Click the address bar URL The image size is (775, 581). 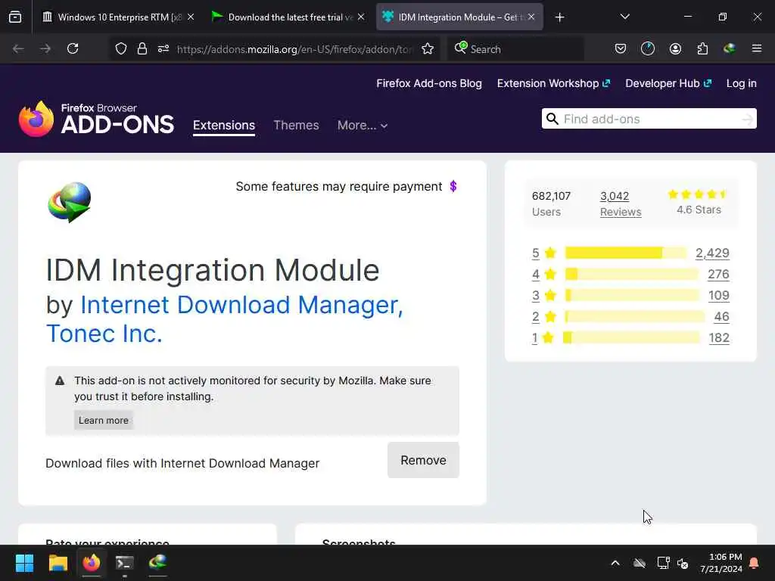click(x=294, y=49)
